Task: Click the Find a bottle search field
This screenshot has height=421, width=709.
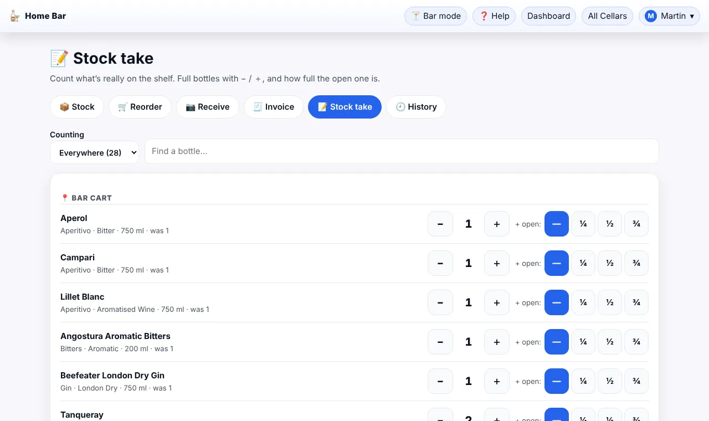Action: click(x=402, y=151)
